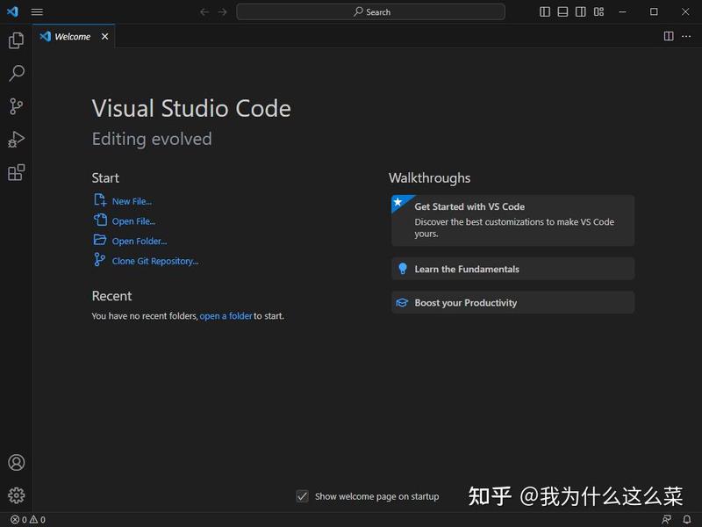Viewport: 702px width, 527px height.
Task: Open notifications bell in status bar
Action: 687,519
